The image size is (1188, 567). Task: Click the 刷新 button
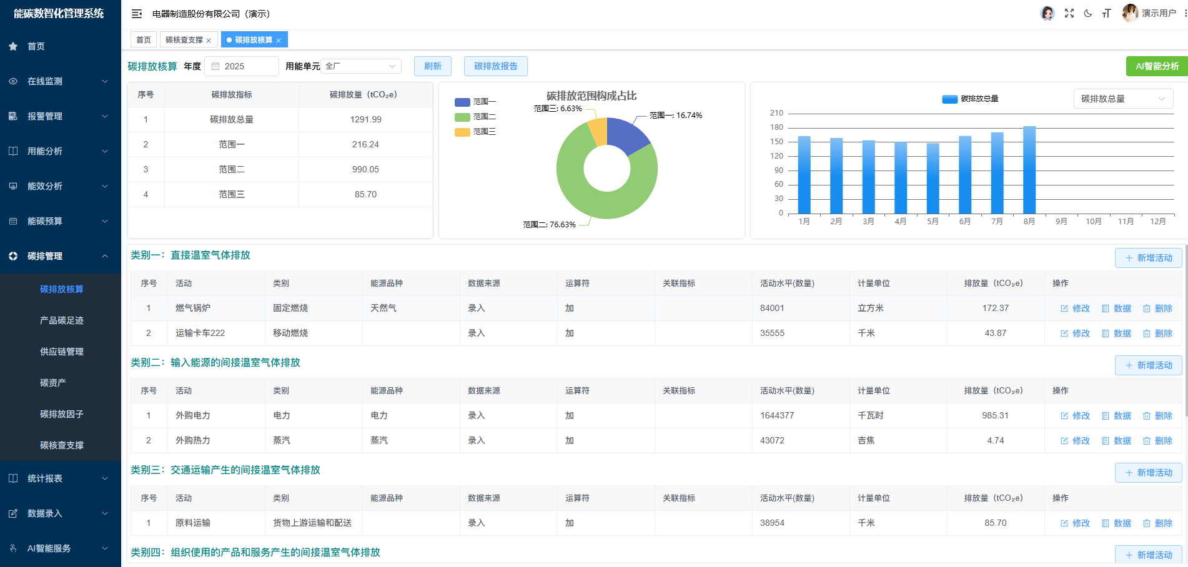pos(432,66)
